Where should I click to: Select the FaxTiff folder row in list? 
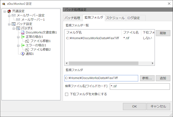[110, 38]
